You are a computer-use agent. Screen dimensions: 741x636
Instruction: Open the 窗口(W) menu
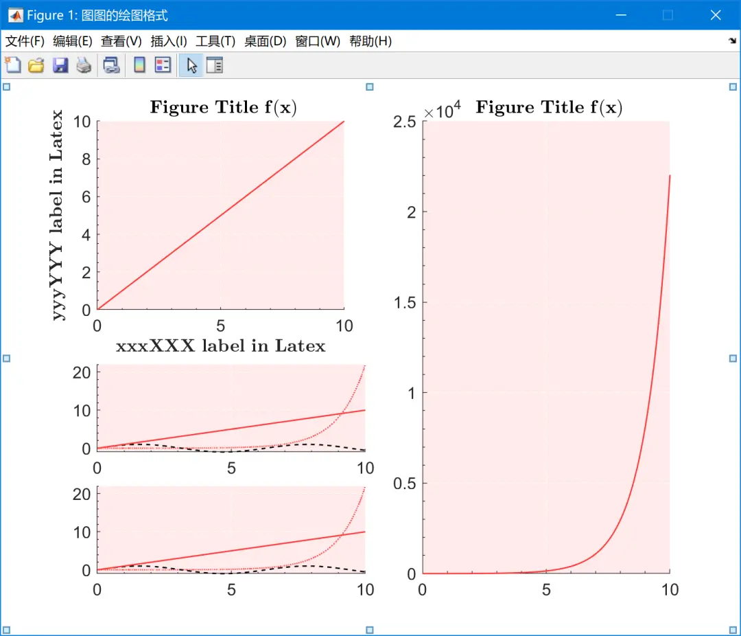pyautogui.click(x=318, y=41)
